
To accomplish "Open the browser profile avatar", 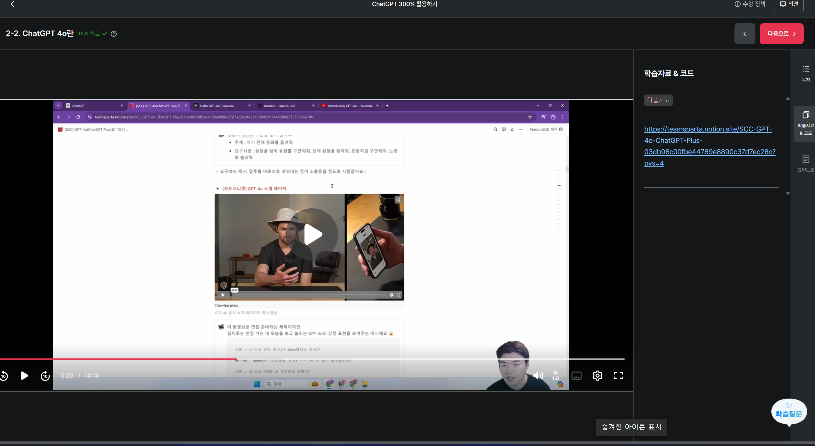I will tap(553, 117).
